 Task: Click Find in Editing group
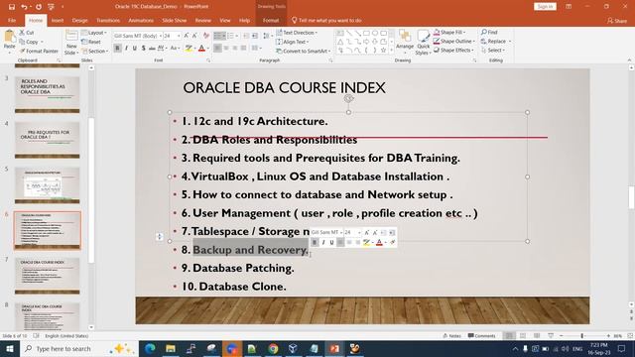click(x=489, y=32)
